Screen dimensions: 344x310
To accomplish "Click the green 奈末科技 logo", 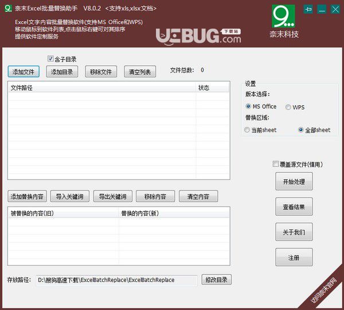I will pyautogui.click(x=283, y=16).
